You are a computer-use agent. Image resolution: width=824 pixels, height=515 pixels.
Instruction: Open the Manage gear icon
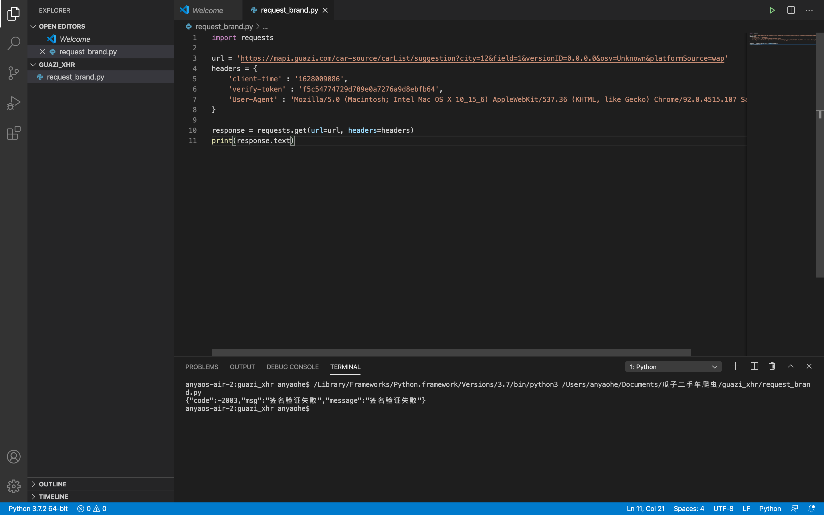point(14,486)
